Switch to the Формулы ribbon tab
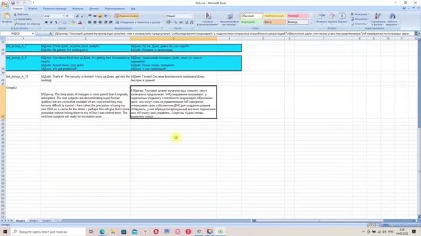Viewport: 421px width, 236px height. coord(78,9)
